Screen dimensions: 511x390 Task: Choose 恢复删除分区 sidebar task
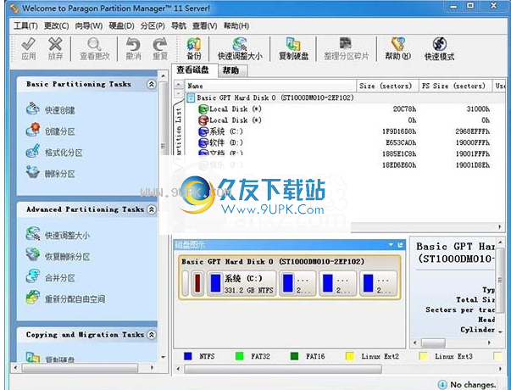pyautogui.click(x=58, y=256)
